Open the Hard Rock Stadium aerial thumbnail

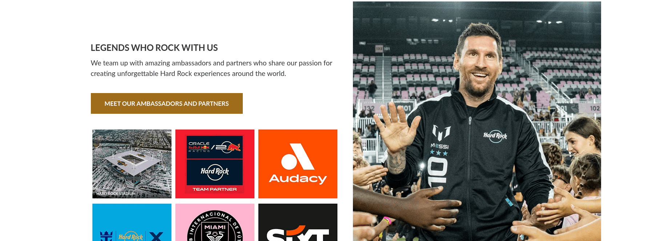coord(132,164)
